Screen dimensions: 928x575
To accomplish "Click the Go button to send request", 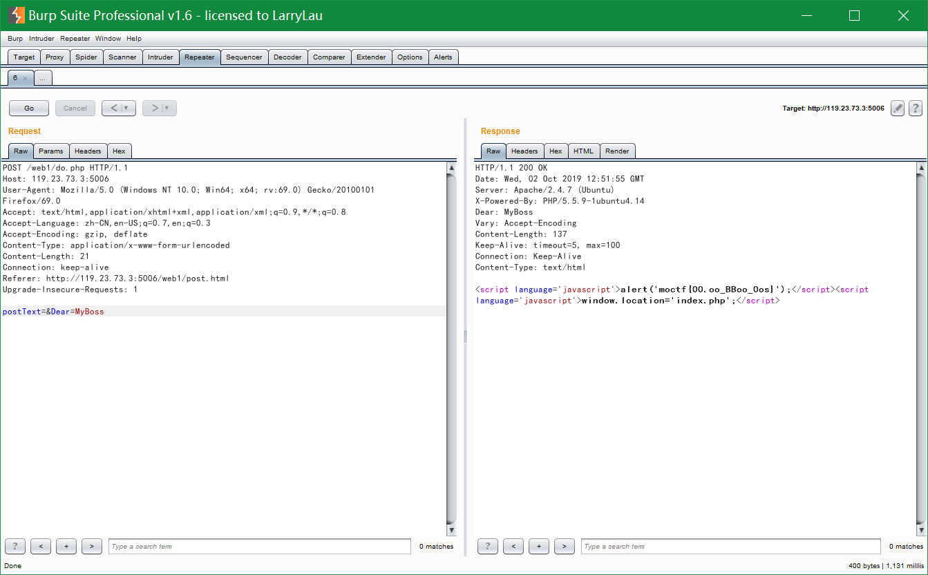I will (x=29, y=108).
